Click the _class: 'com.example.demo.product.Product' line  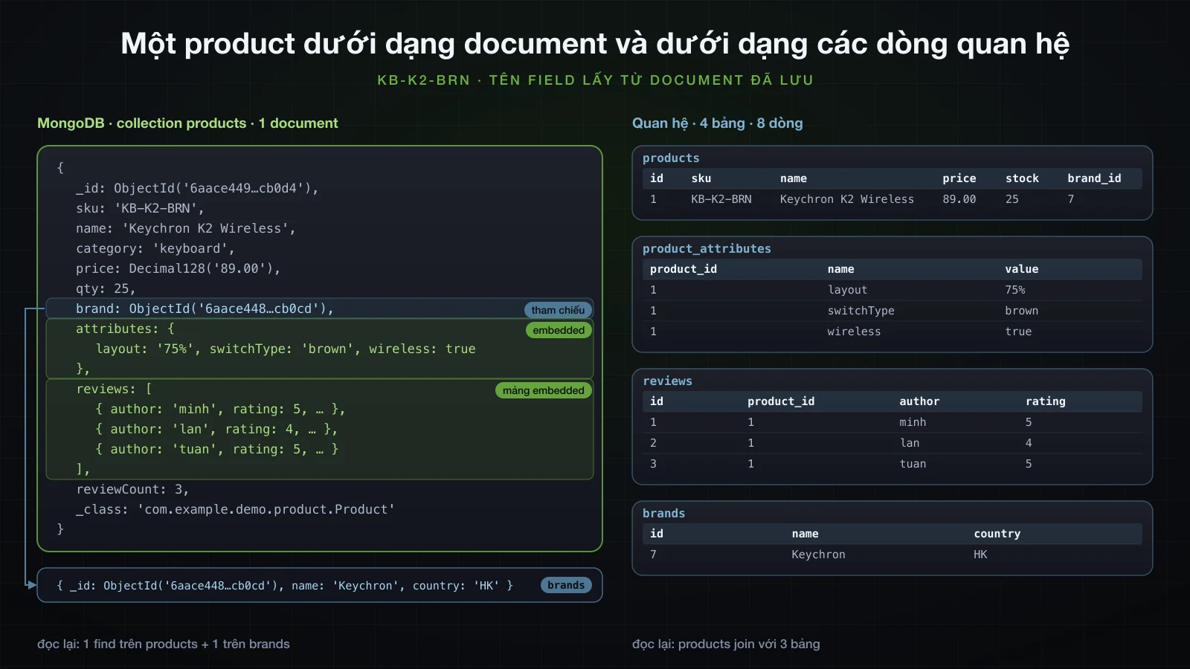point(235,509)
